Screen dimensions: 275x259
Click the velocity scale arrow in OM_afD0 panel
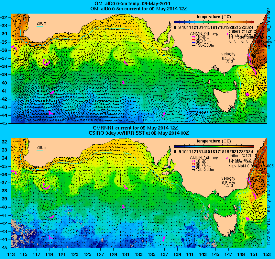(x=228, y=56)
